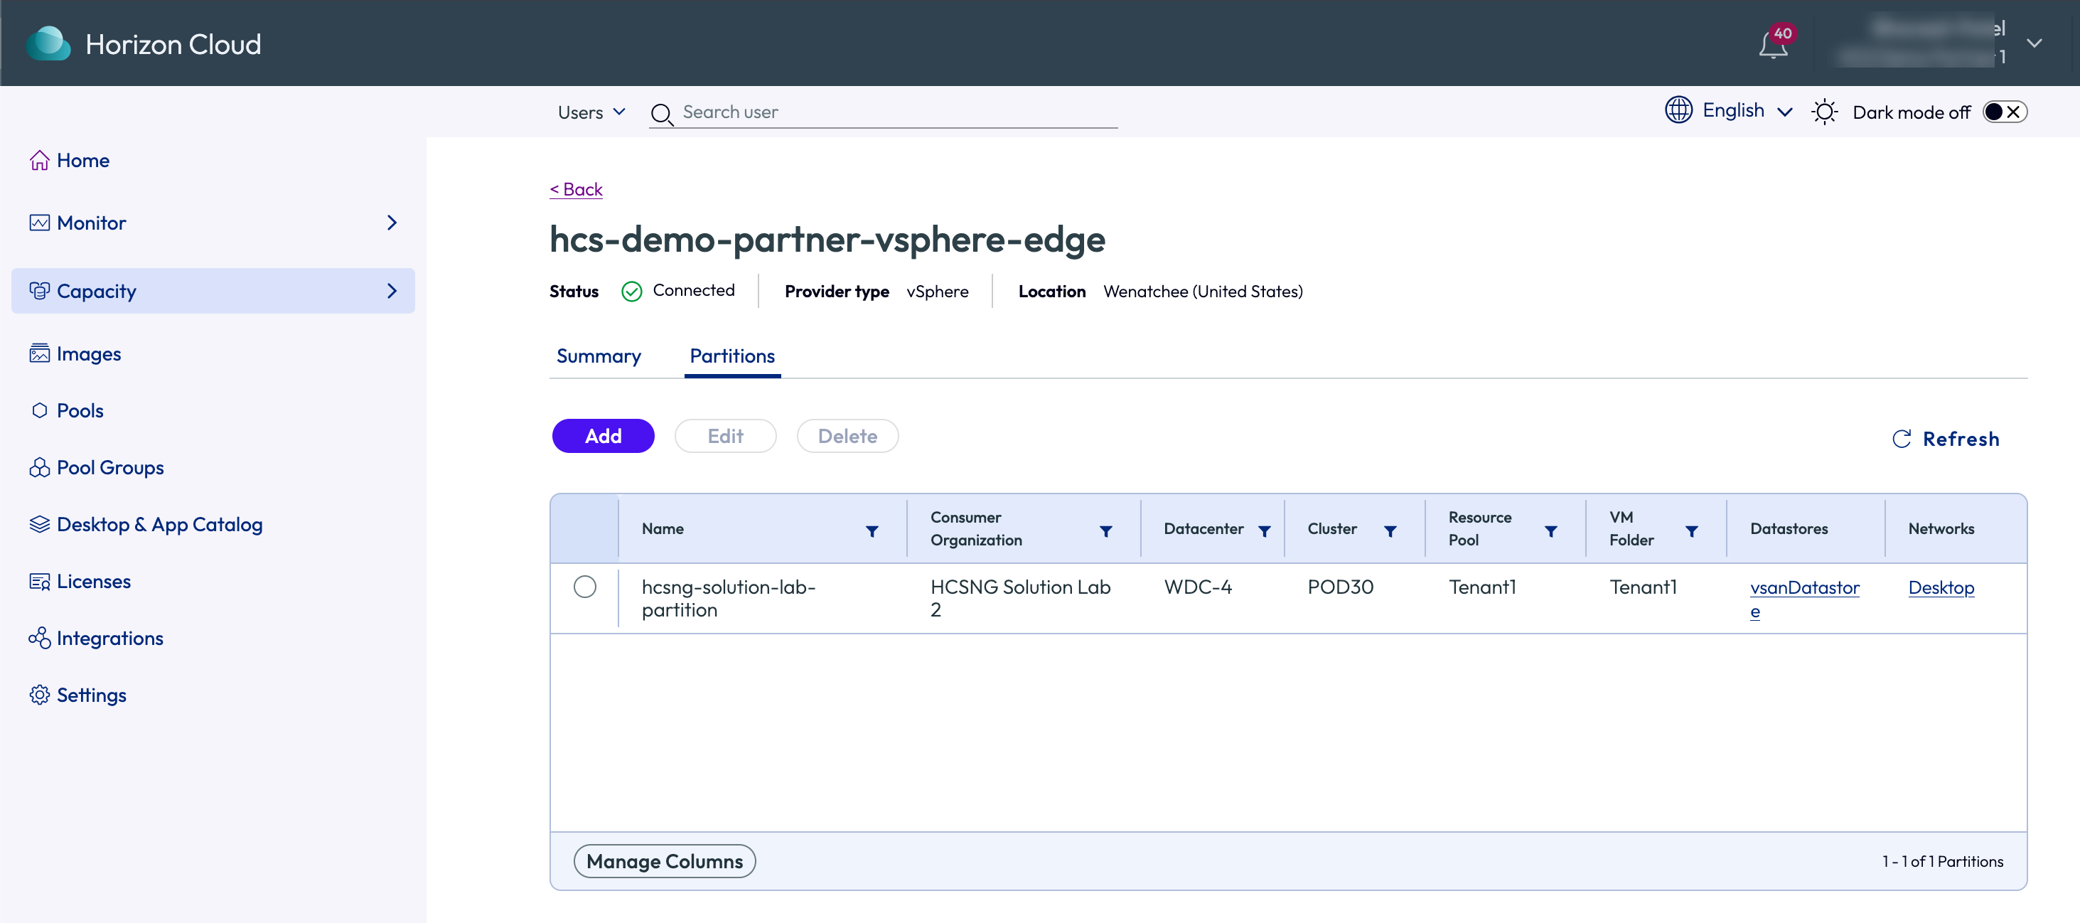Click the Networks column header

coord(1941,529)
